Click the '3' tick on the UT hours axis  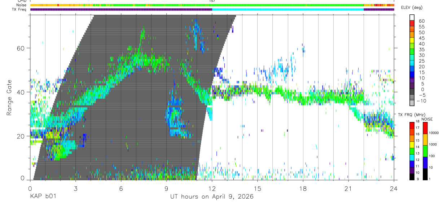point(75,189)
